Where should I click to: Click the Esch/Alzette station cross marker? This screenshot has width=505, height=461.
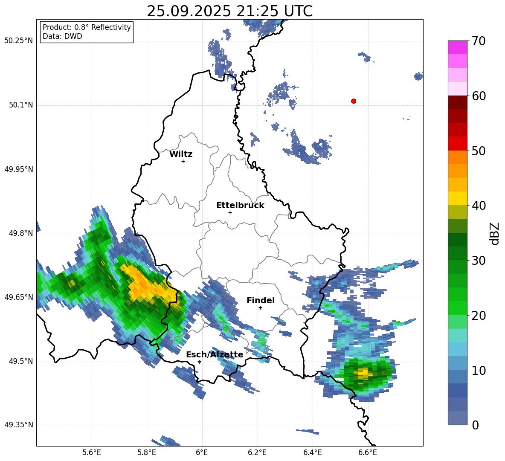(199, 362)
